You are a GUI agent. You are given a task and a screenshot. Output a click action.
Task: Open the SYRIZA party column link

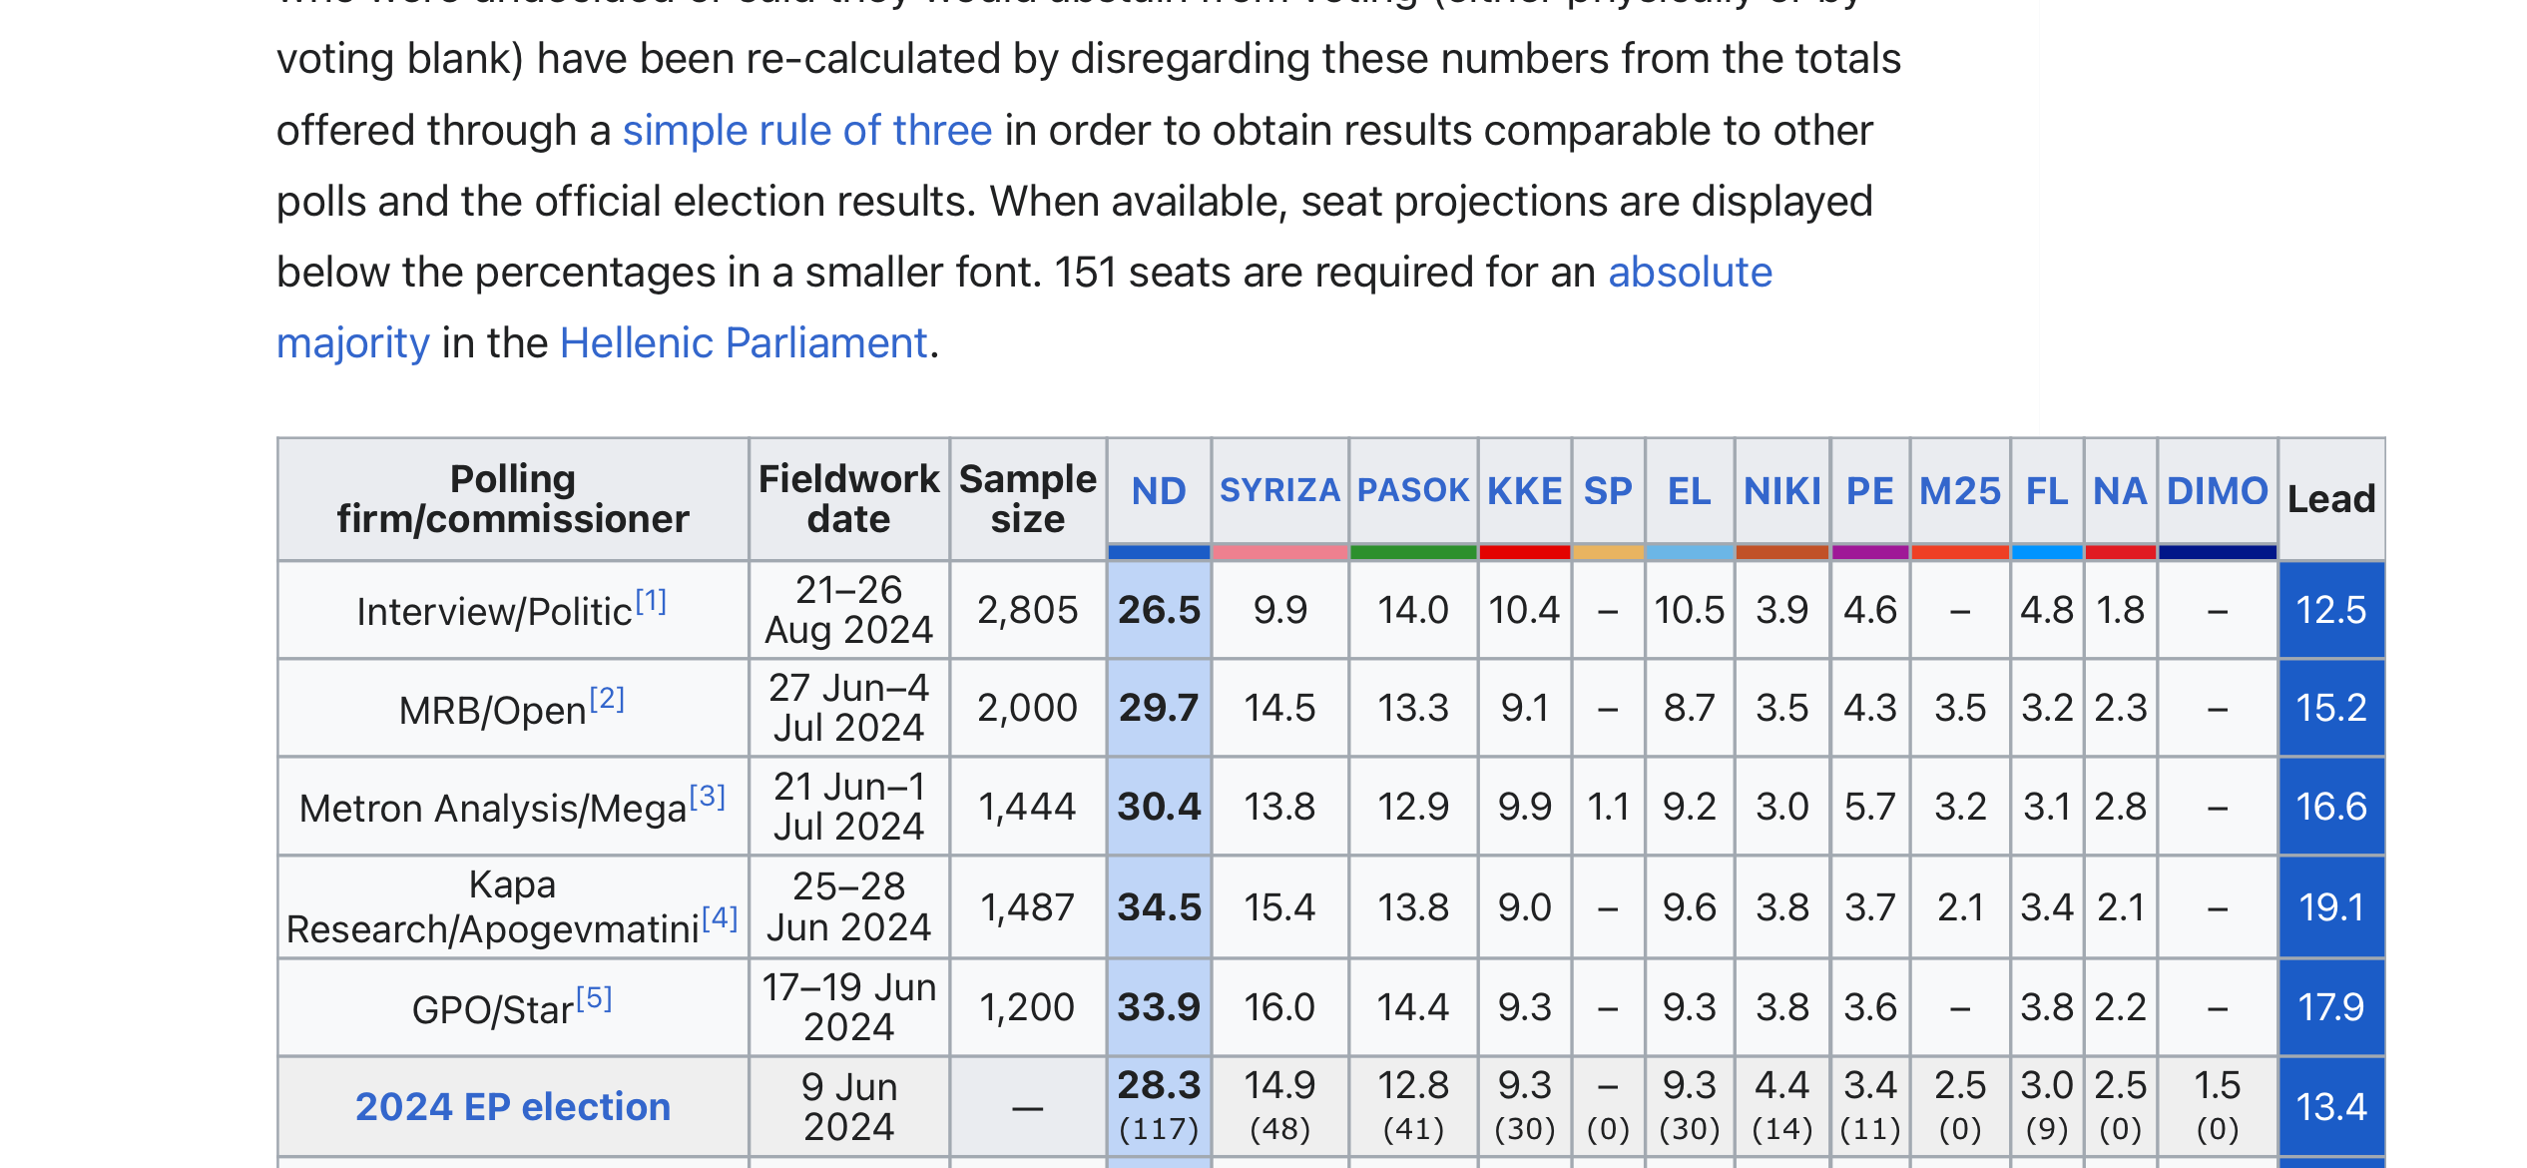1279,491
